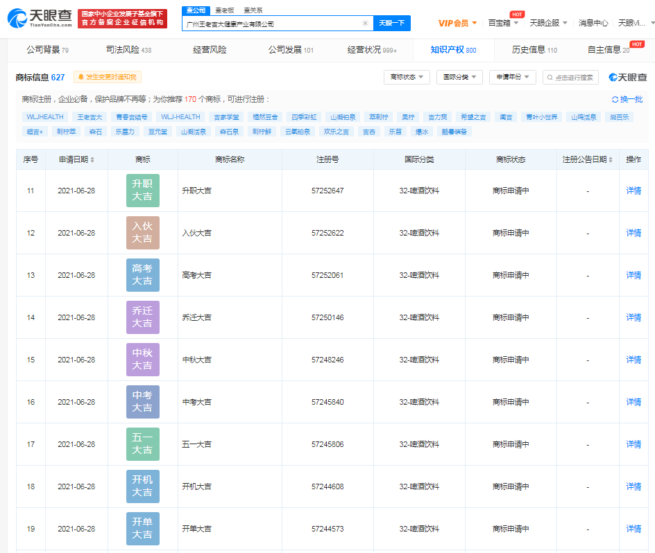Image resolution: width=655 pixels, height=553 pixels.
Task: Click the 天眼一下 search button
Action: 391,23
